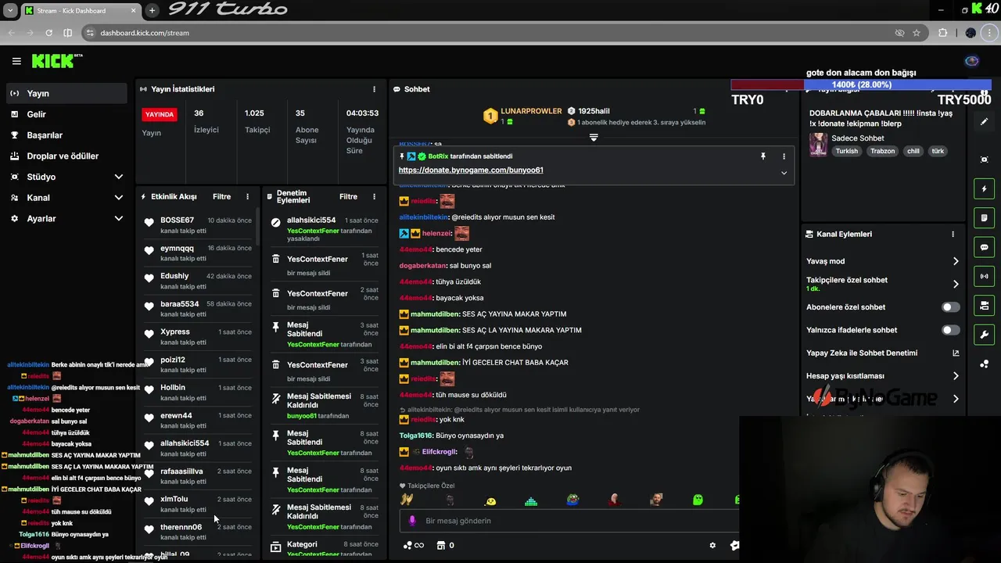Click LUNARPROWLER top gifter name
The width and height of the screenshot is (1001, 563).
532,112
